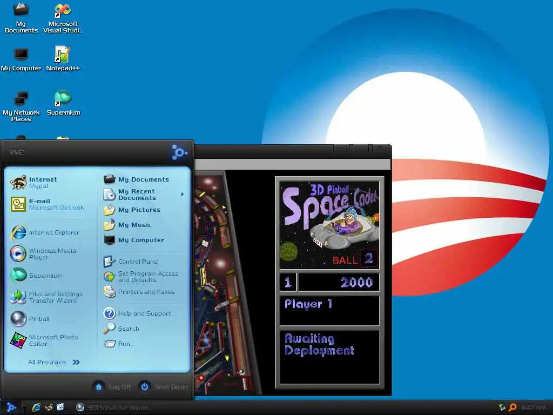Click the Start button on taskbar
The height and width of the screenshot is (415, 553).
coord(11,407)
